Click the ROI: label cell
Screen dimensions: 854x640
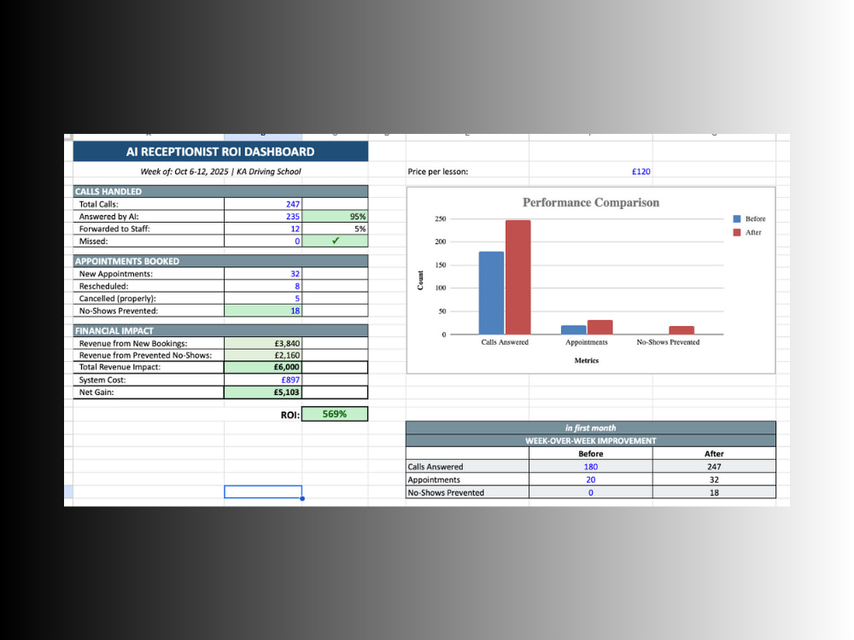[263, 415]
